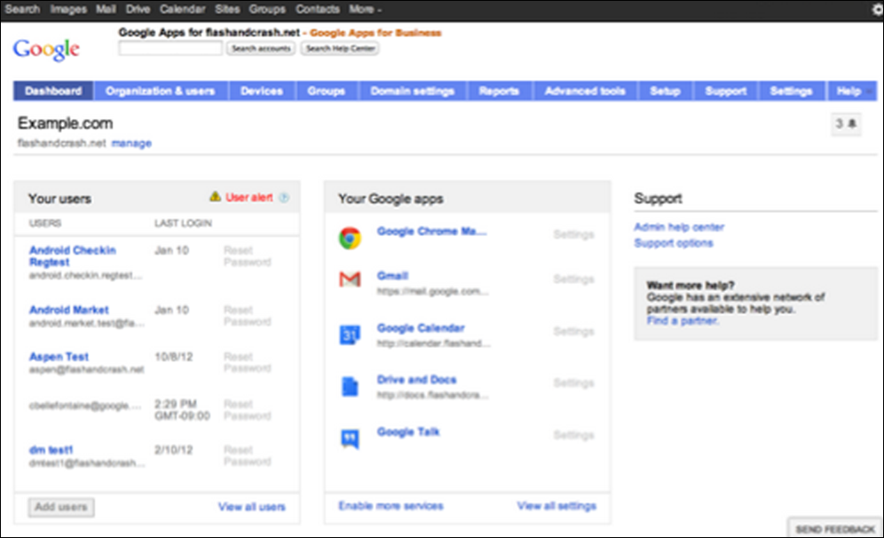Switch to the Domain settings tab
Viewport: 884px width, 538px height.
412,91
